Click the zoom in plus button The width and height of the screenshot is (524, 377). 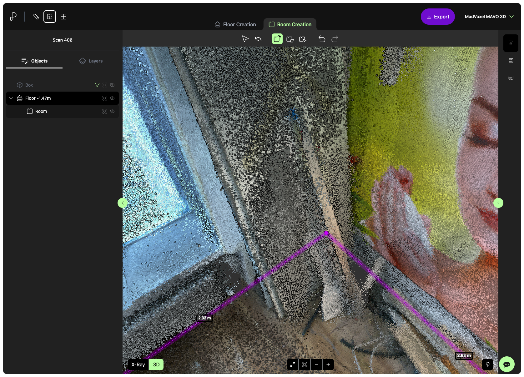[x=328, y=364]
